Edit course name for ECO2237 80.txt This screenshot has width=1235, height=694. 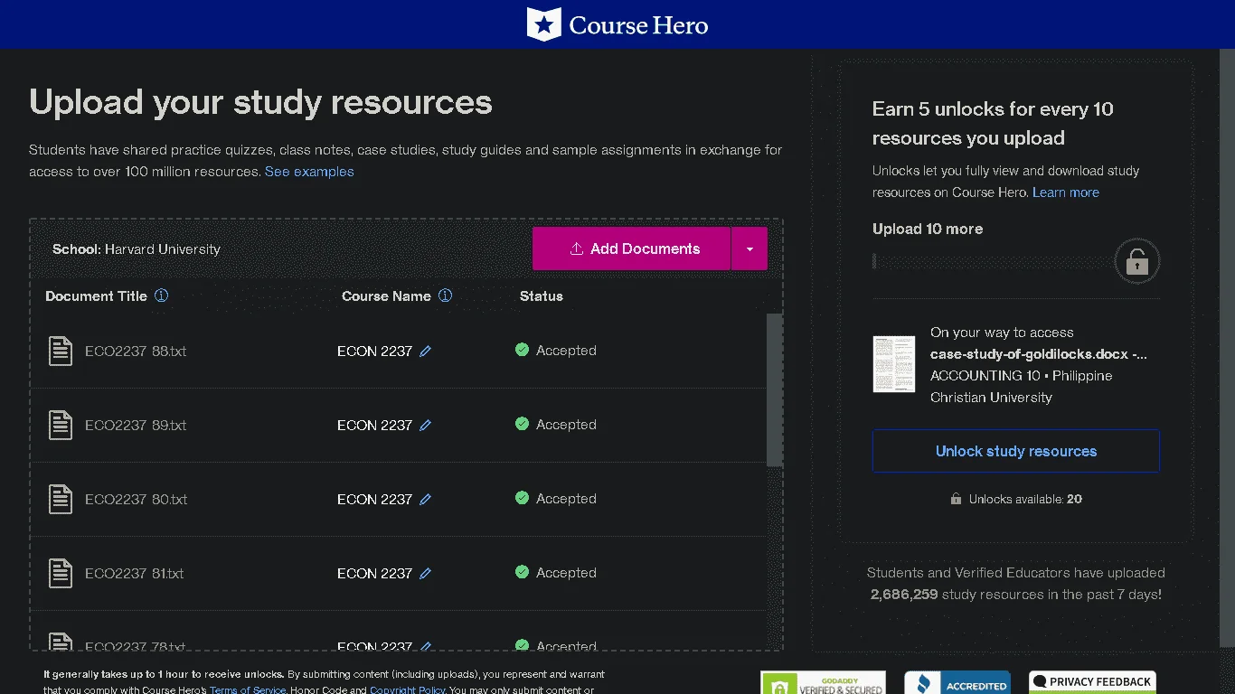point(426,499)
